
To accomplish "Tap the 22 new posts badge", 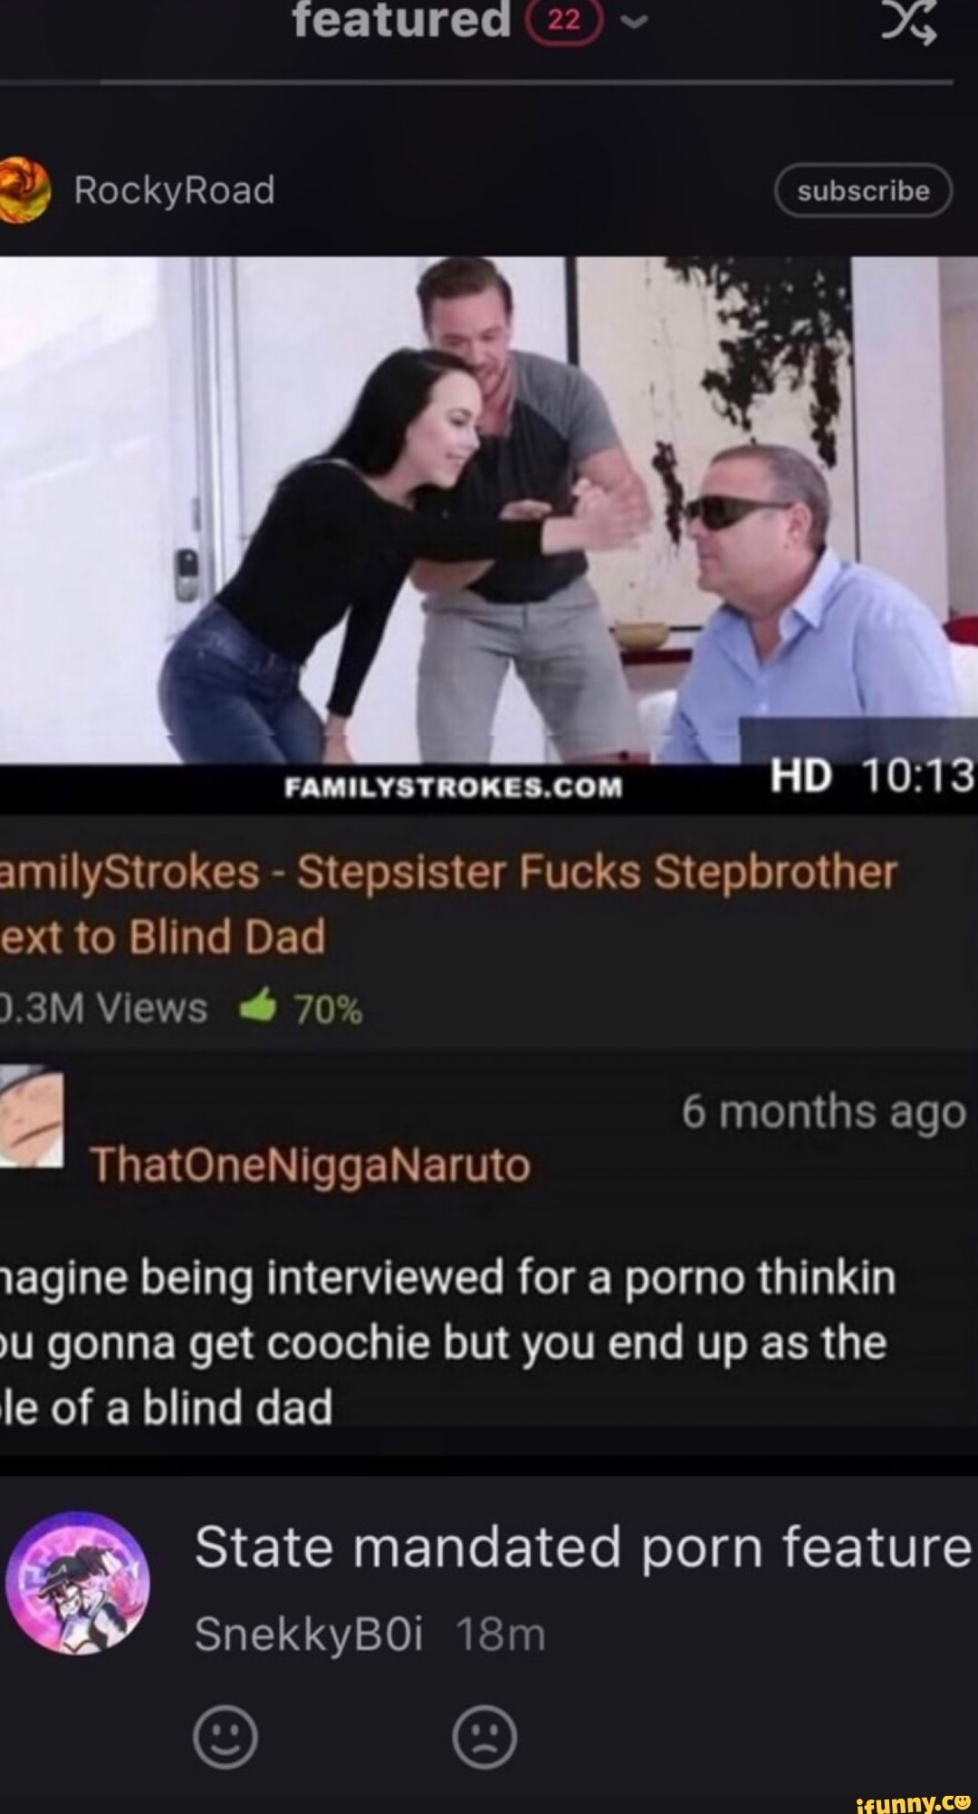I will point(562,21).
